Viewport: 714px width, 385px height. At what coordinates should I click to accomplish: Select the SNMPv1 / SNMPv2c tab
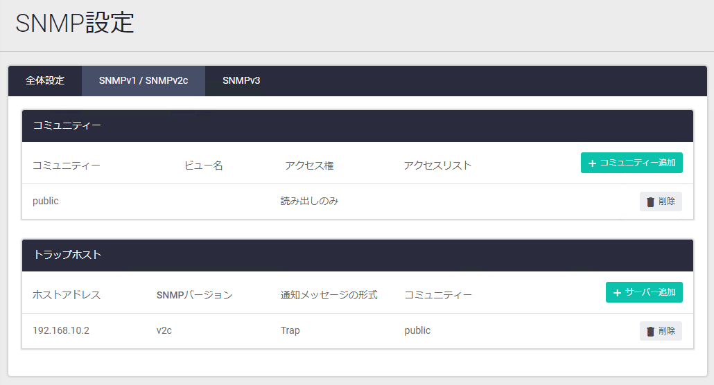(143, 81)
